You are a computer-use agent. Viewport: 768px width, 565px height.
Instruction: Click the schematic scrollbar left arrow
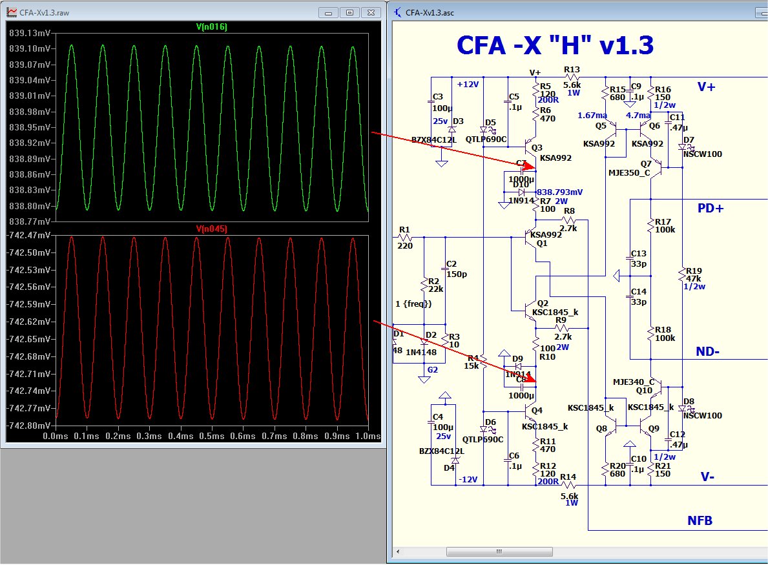(398, 552)
